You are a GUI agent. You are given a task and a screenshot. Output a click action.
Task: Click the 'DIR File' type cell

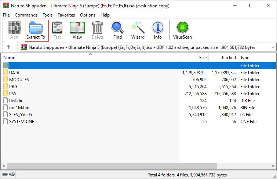click(248, 101)
